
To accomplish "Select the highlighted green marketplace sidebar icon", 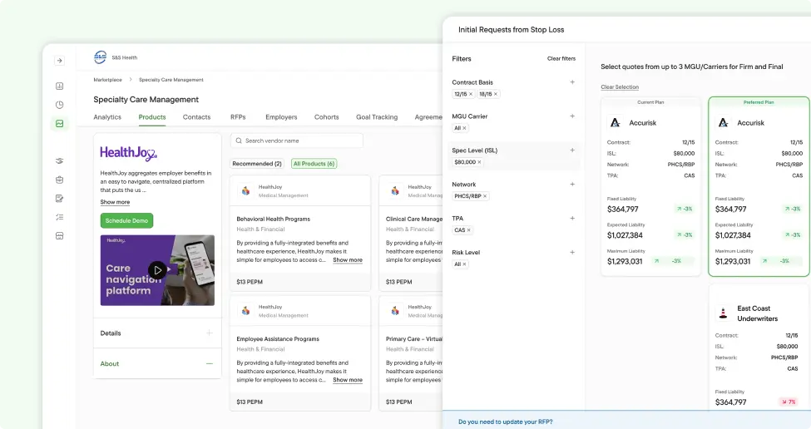I will point(59,124).
